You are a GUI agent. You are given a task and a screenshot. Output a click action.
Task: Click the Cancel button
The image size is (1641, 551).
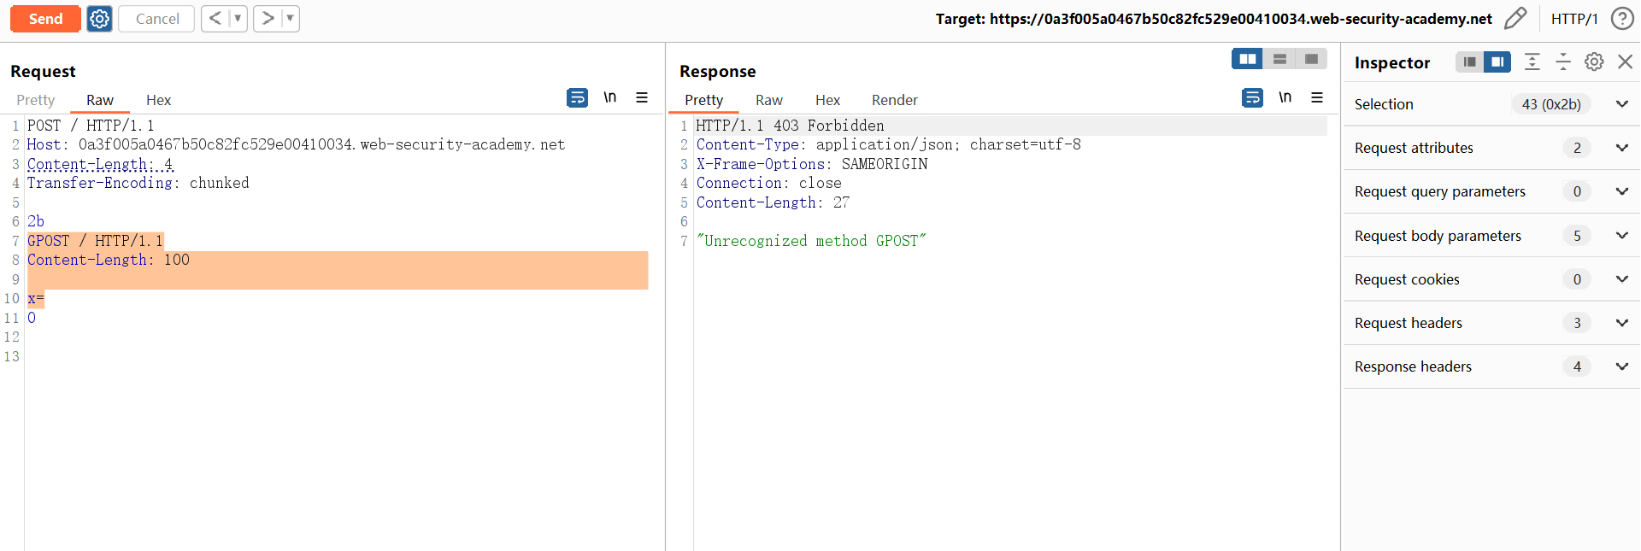pyautogui.click(x=157, y=19)
